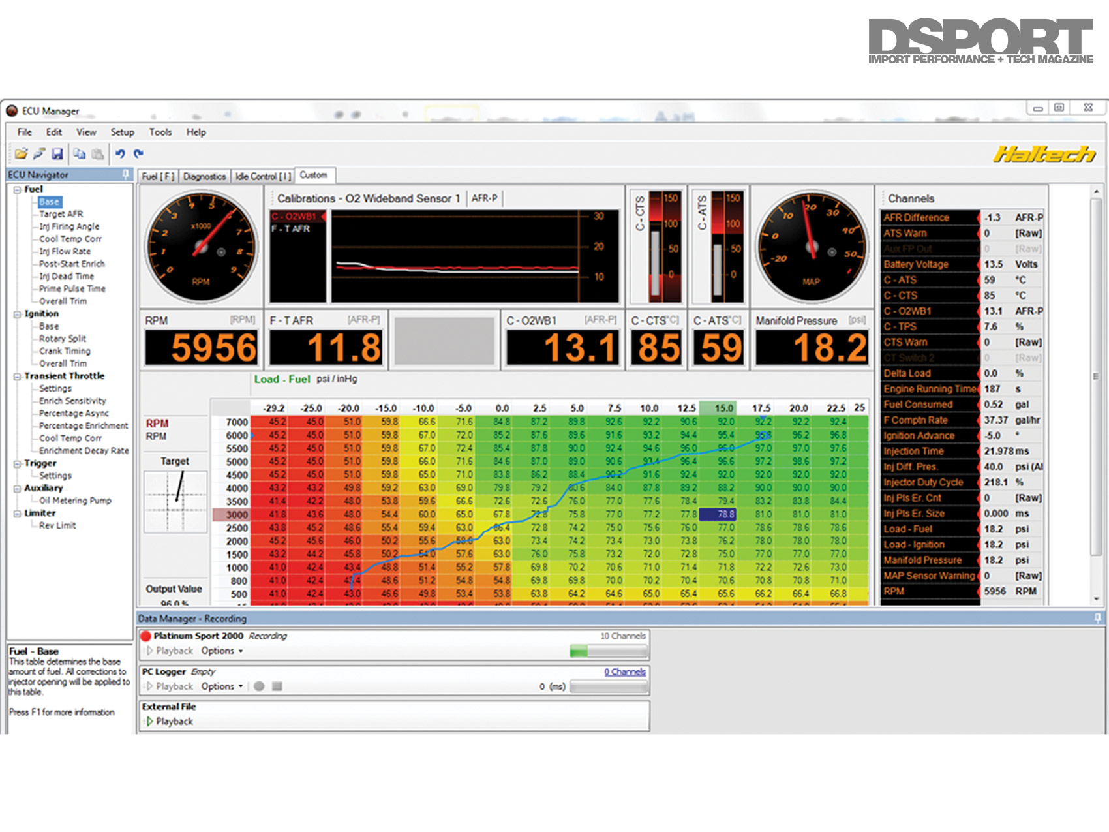Open PC Logger Options dropdown
This screenshot has height=832, width=1109.
point(222,686)
